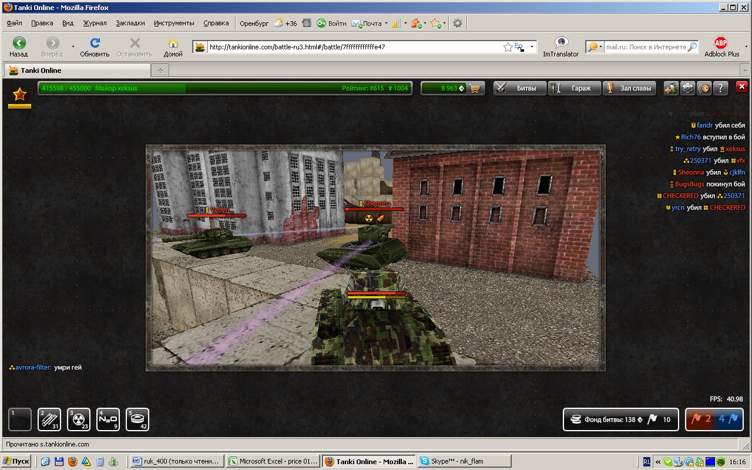The width and height of the screenshot is (752, 470).
Task: Open game help question mark
Action: pyautogui.click(x=721, y=88)
